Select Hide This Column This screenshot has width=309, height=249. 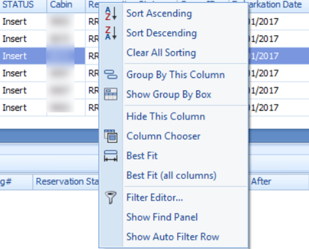(174, 116)
